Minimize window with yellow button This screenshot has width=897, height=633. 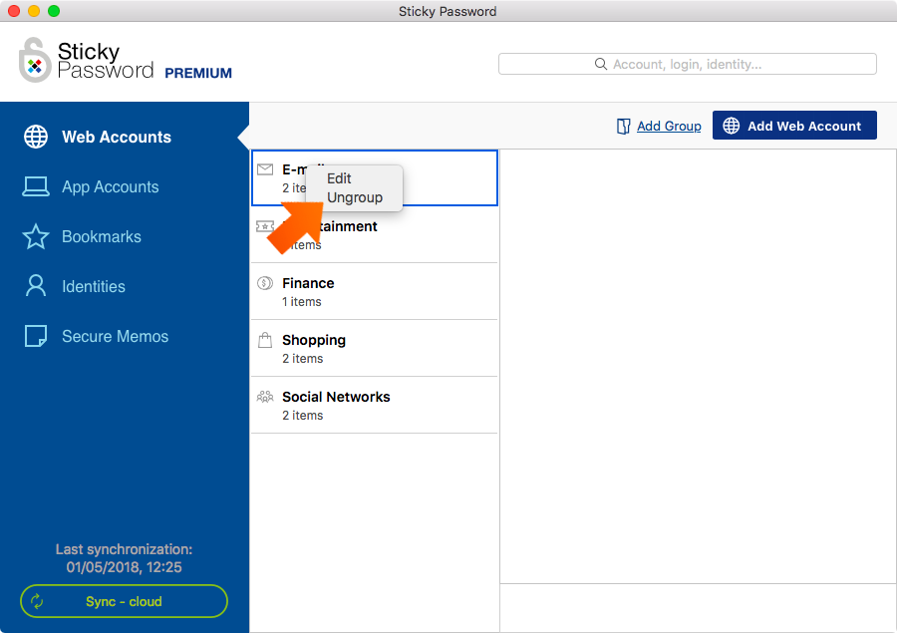click(34, 11)
